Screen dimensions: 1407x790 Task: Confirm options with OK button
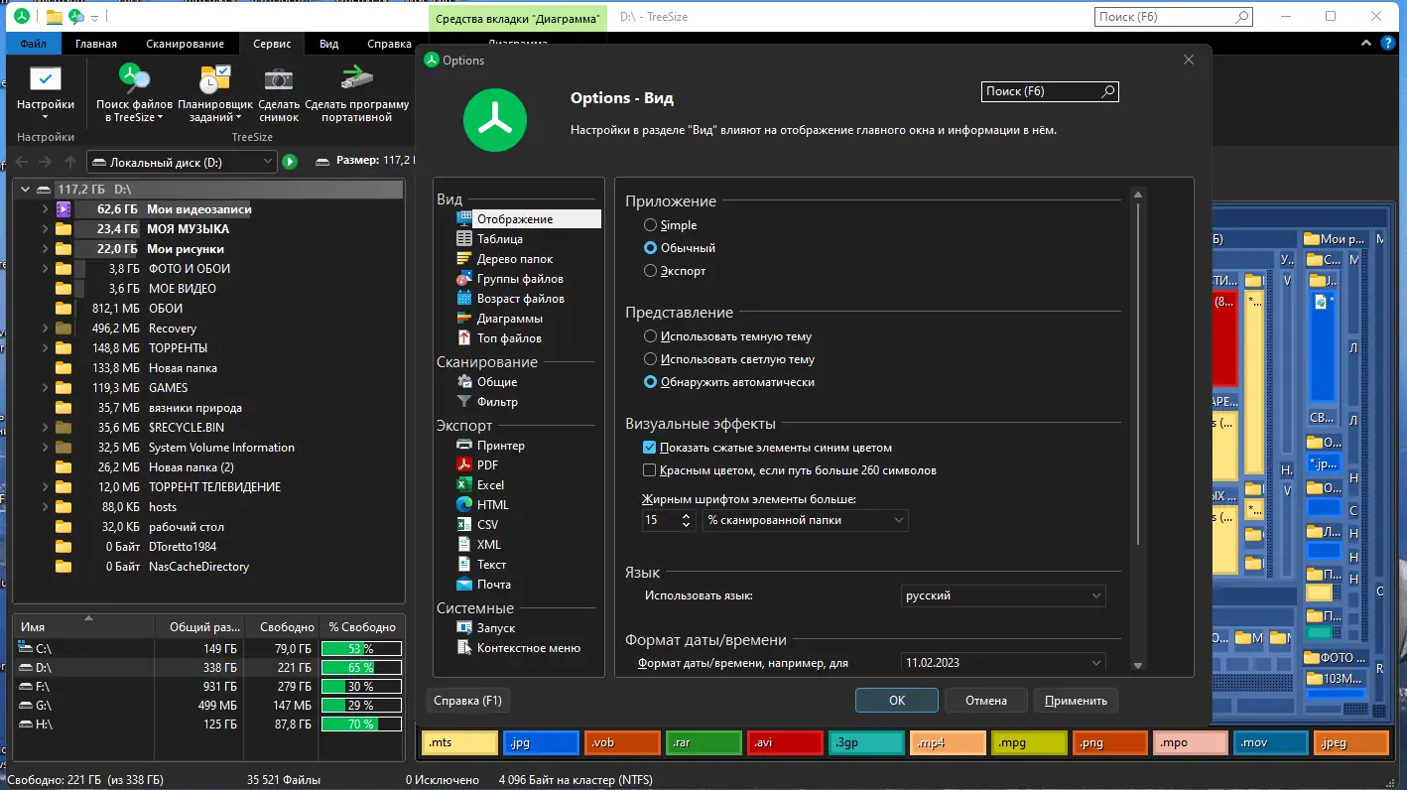click(x=897, y=700)
